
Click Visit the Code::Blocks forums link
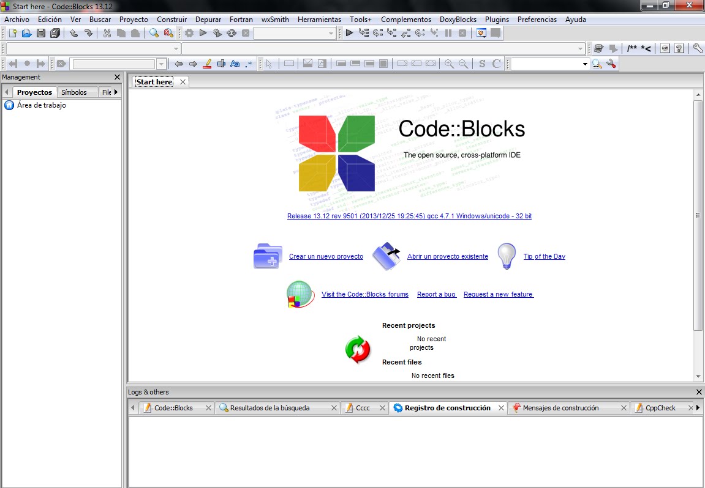pyautogui.click(x=364, y=295)
